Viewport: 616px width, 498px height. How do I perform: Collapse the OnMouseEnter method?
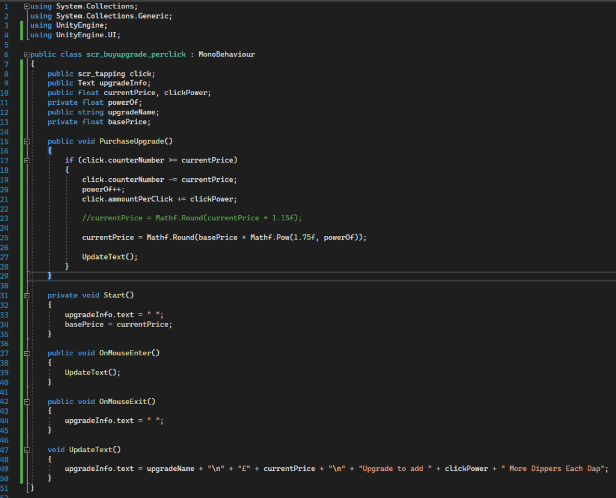click(x=27, y=353)
